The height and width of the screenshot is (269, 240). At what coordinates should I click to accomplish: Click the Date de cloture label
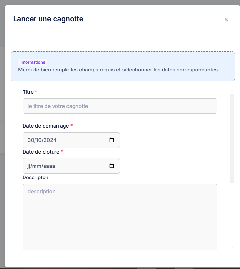point(41,152)
